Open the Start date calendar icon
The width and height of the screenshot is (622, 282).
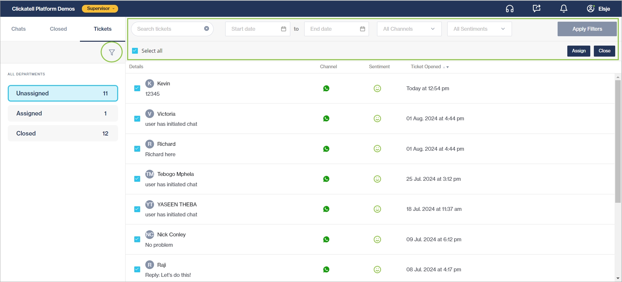click(283, 29)
